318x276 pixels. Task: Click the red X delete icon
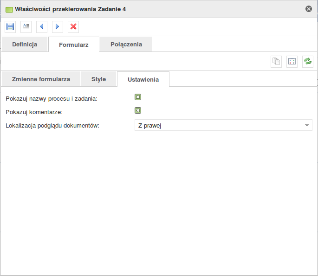73,27
